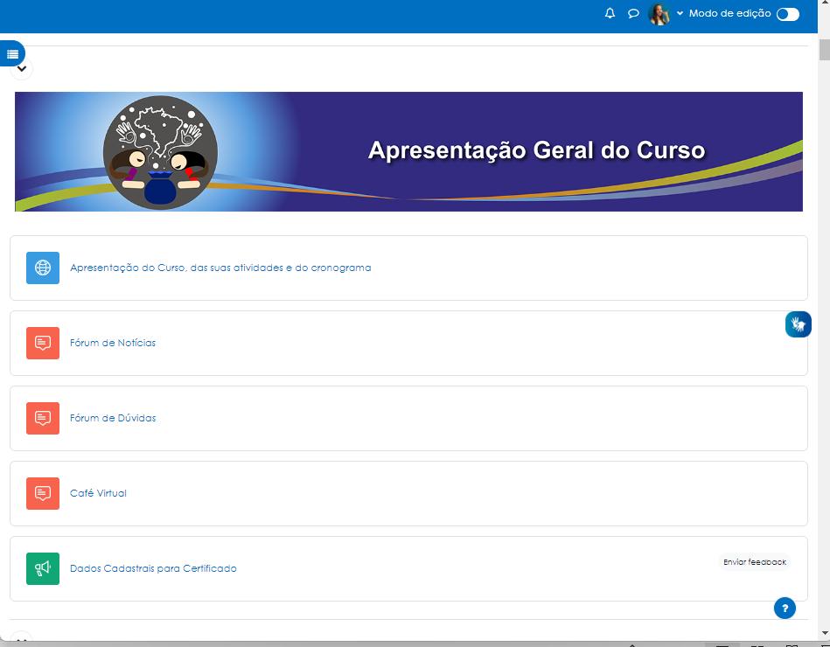The image size is (830, 647).
Task: Click the green megaphone feedback icon
Action: [x=43, y=568]
